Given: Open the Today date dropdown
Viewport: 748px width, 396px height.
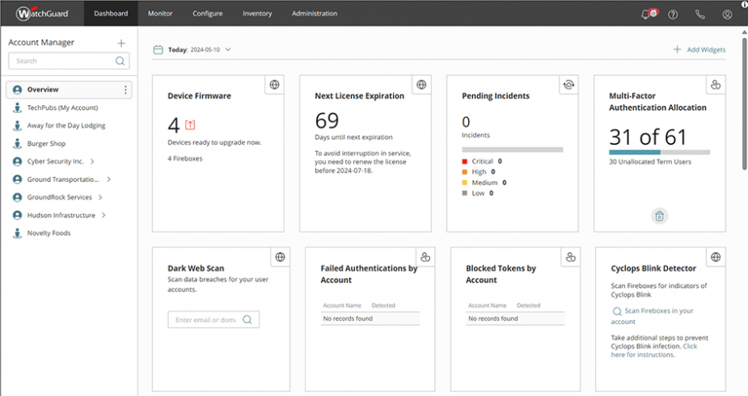Looking at the screenshot, I should 228,49.
